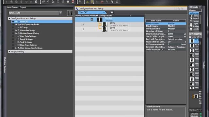Screen dimensions: 209x117
Task: Open Event Settings in tree
Action: pyautogui.click(x=26, y=39)
